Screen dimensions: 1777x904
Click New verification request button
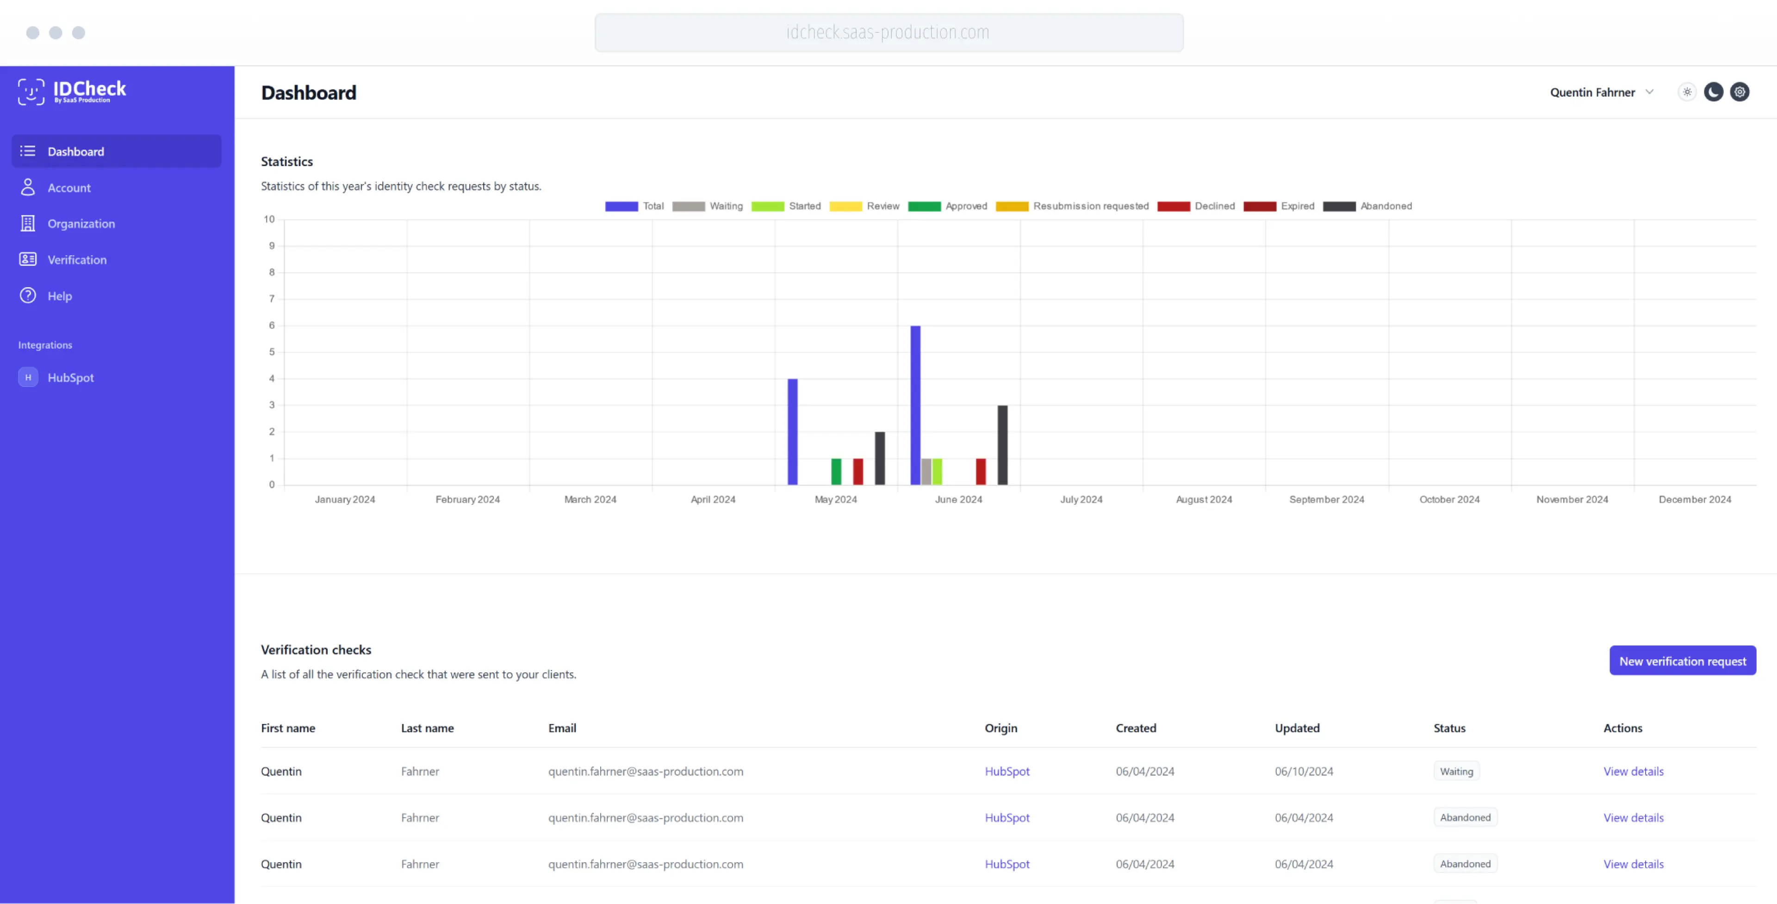tap(1683, 661)
